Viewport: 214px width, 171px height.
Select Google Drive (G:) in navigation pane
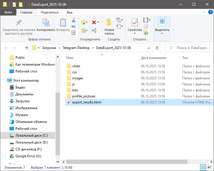click(x=28, y=156)
